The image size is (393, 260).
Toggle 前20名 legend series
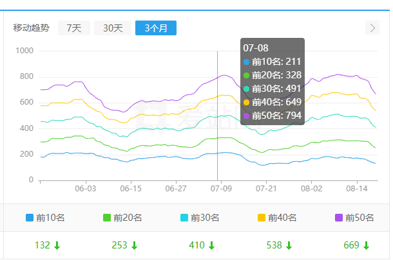[x=122, y=218]
